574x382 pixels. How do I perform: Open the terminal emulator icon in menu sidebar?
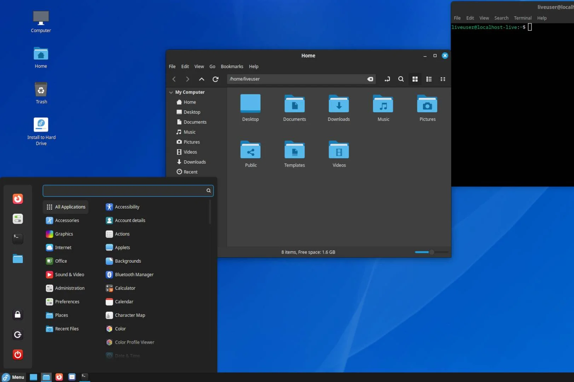pos(18,238)
